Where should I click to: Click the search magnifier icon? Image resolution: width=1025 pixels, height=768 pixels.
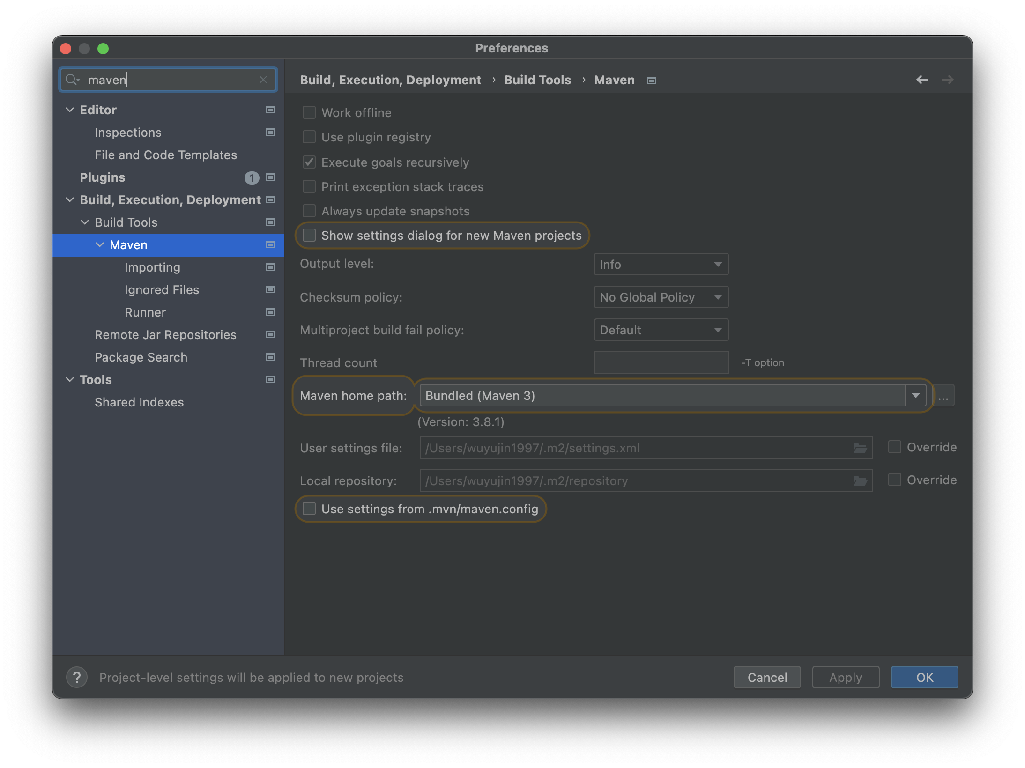72,80
